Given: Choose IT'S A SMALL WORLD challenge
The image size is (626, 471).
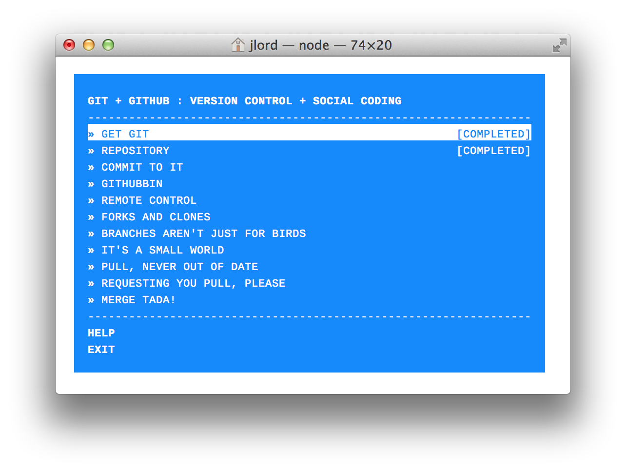Looking at the screenshot, I should pyautogui.click(x=162, y=250).
